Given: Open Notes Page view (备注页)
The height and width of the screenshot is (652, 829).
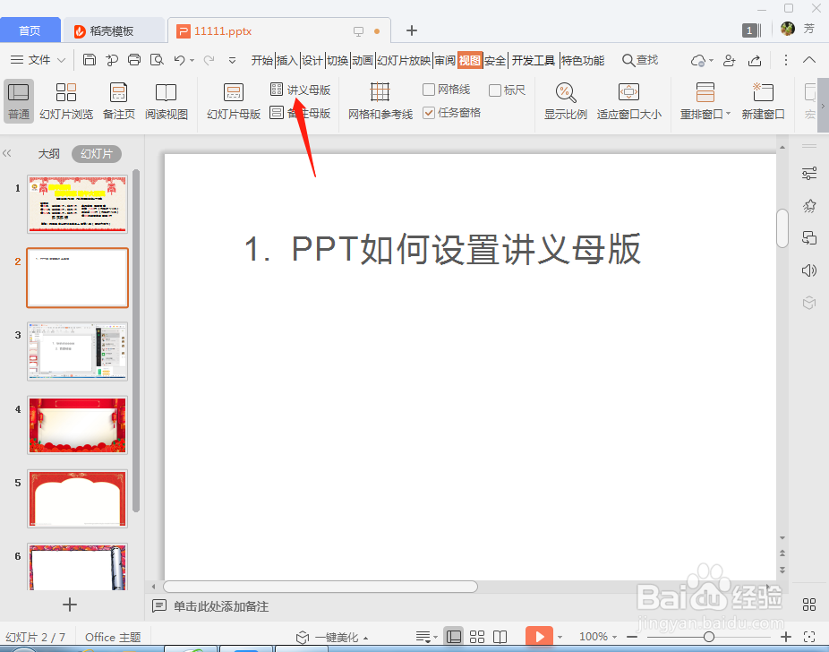Looking at the screenshot, I should pyautogui.click(x=118, y=101).
